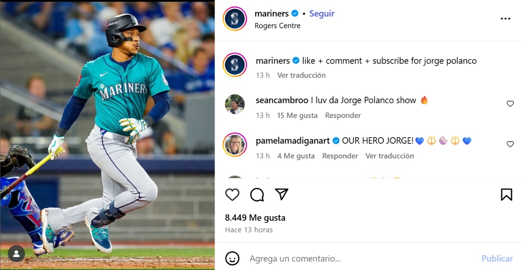
Task: View seancambroo's profile avatar
Action: [x=235, y=104]
